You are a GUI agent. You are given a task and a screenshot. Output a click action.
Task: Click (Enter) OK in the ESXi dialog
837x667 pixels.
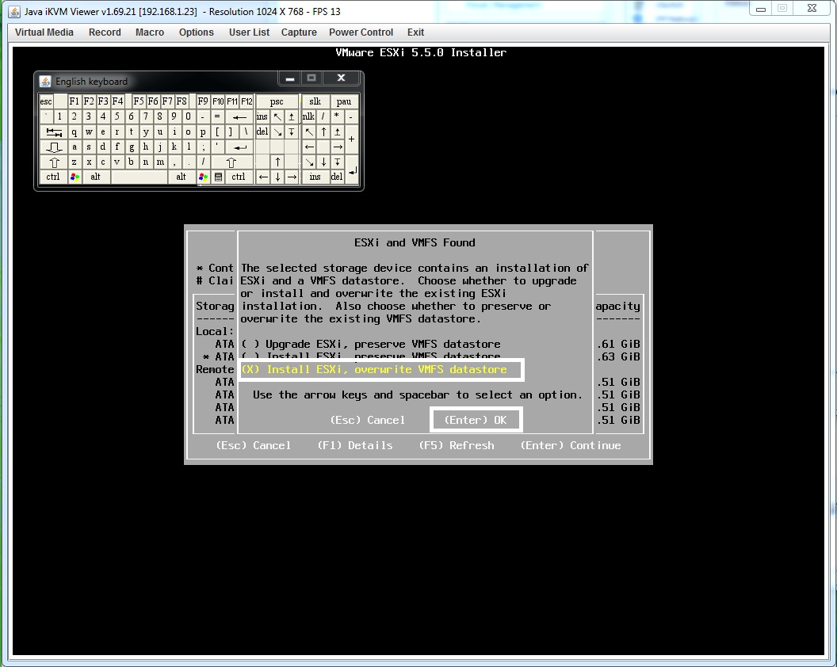476,420
